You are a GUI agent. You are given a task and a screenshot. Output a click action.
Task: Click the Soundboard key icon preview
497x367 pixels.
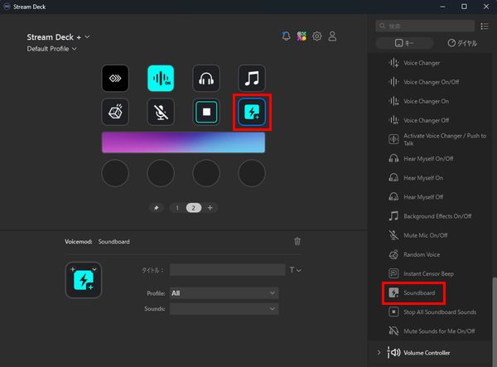pyautogui.click(x=84, y=280)
